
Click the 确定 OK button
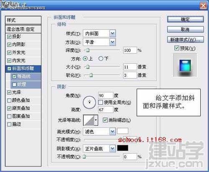coord(186,19)
